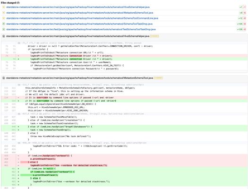This screenshot has width=248, height=189.
Task: Click document icon in HiveSchemaHelper.java diff header
Action: point(4,36)
